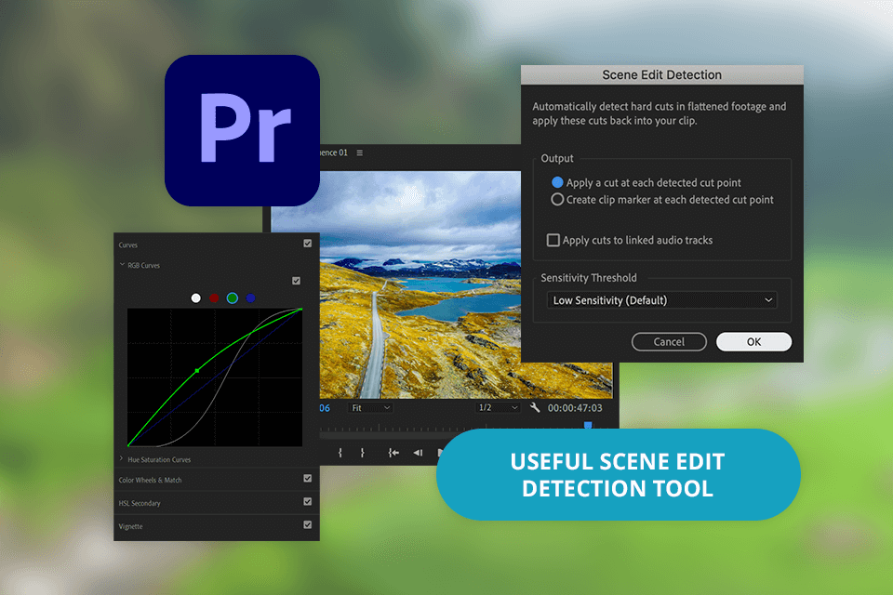
Task: Open the Color Wheels & Match section
Action: 151,480
